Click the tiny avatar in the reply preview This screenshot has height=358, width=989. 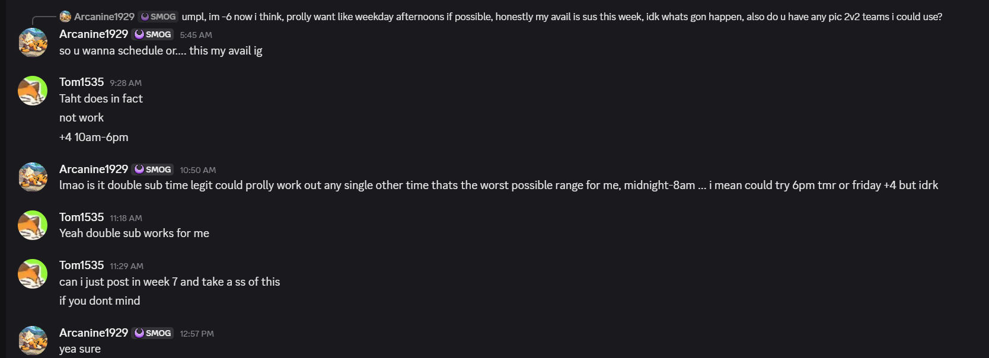(x=66, y=17)
